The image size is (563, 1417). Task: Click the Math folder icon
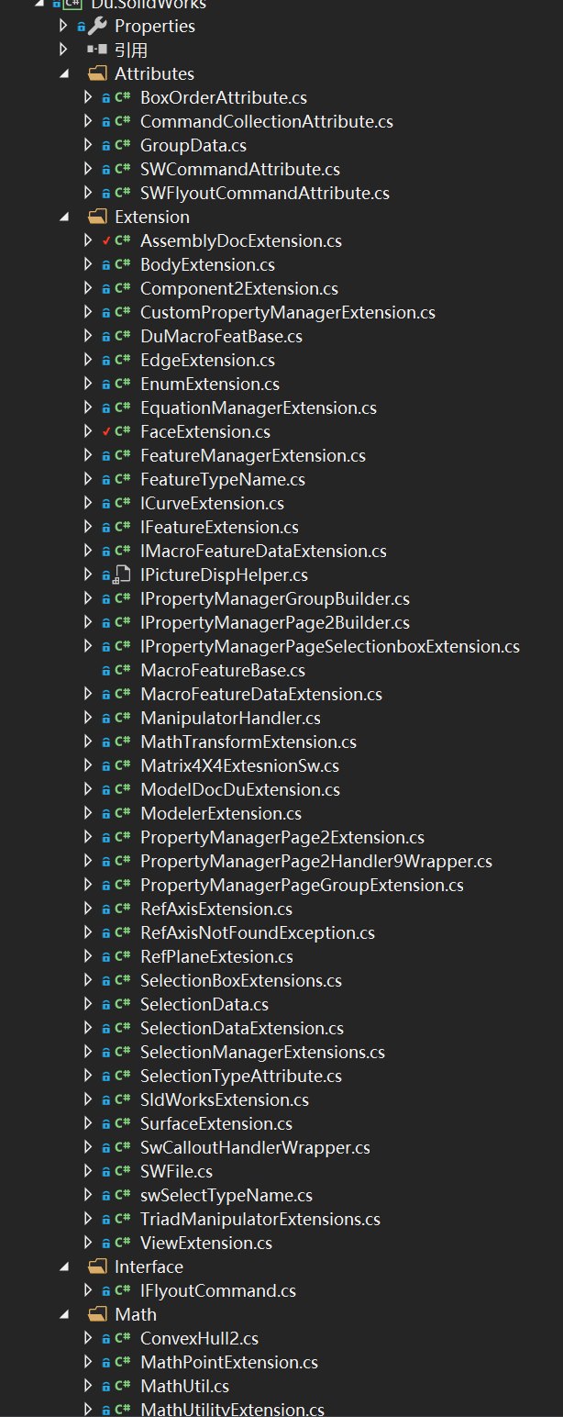[x=97, y=1314]
